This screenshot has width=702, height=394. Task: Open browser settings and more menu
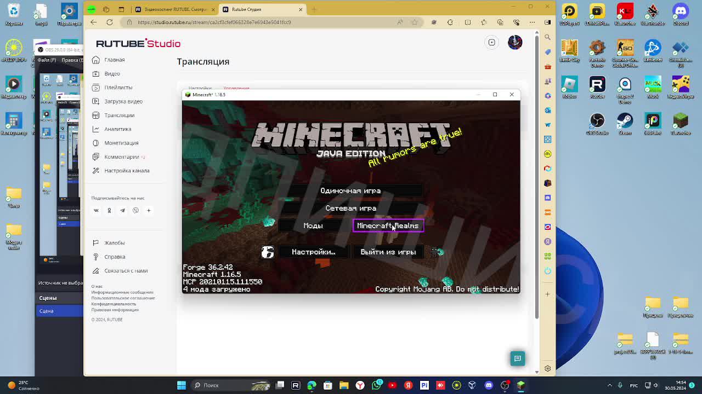(532, 22)
